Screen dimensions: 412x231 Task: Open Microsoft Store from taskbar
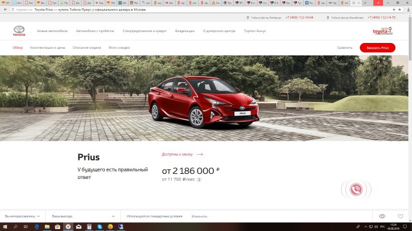57,227
